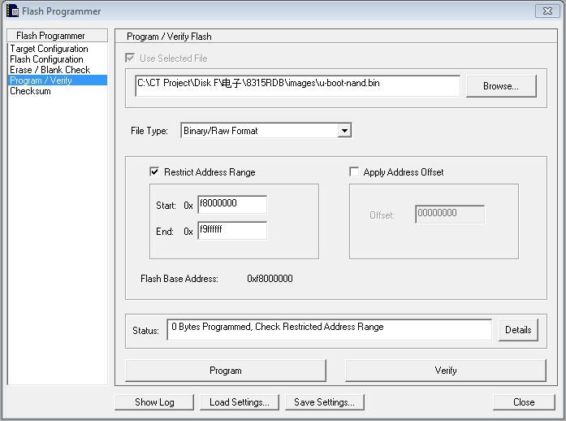This screenshot has height=421, width=566.
Task: Click the Start address field f8000000
Action: (x=232, y=205)
